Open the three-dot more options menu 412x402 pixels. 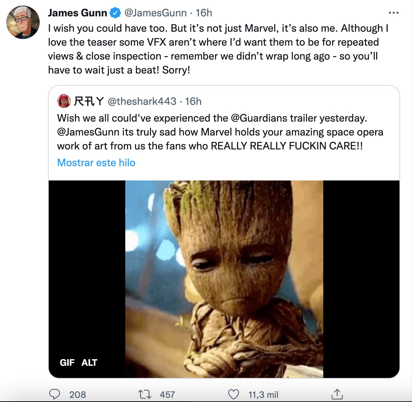[393, 13]
